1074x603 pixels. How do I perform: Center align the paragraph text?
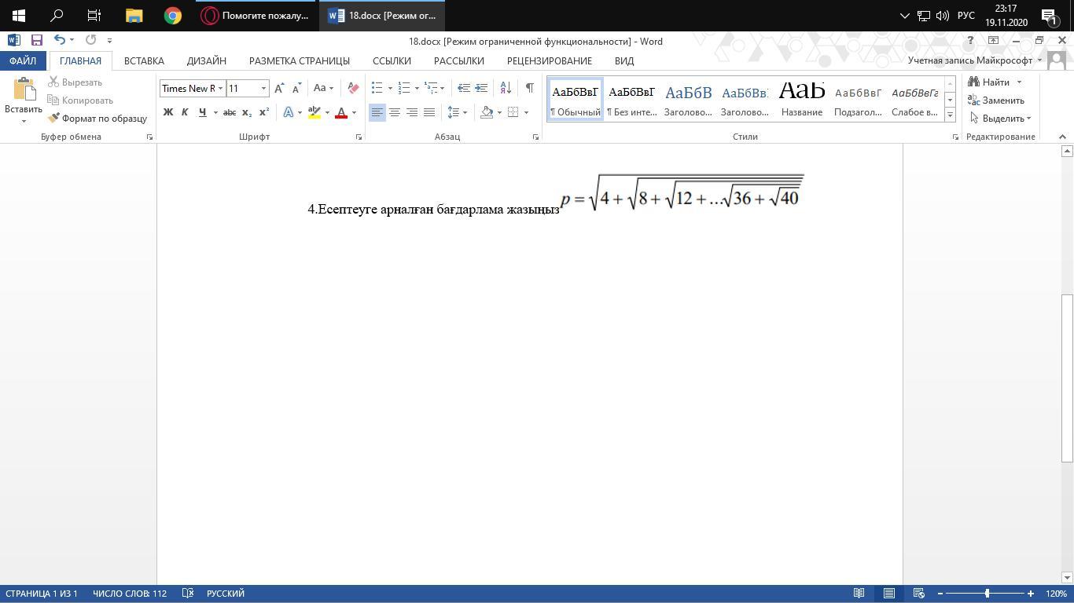click(395, 112)
